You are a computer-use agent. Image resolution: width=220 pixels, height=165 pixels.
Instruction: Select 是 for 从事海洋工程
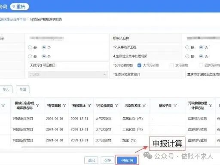pos(187,47)
